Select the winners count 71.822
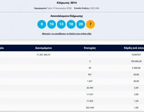This screenshot has height=112, width=144. click(90, 101)
